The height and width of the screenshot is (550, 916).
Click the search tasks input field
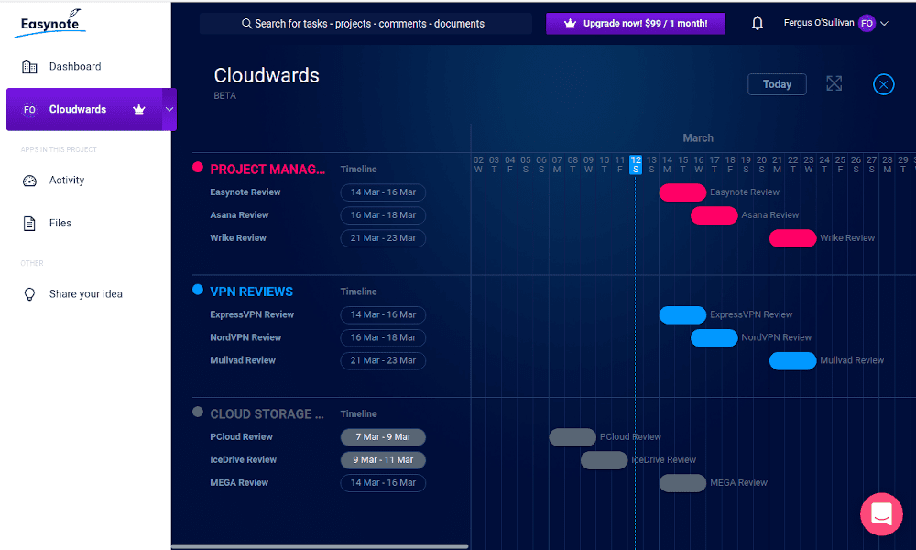365,24
